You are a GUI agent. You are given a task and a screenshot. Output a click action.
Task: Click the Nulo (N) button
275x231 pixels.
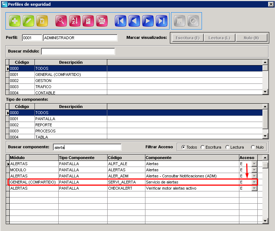[252, 38]
